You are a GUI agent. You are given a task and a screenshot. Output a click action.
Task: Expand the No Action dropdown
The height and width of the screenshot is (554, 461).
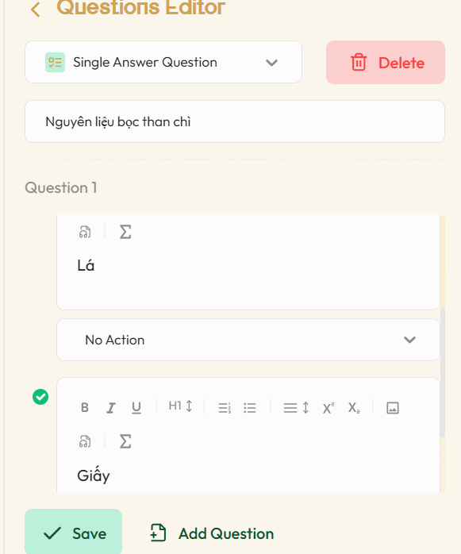(248, 340)
